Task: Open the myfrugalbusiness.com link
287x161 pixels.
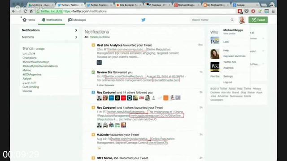Action: 157,115
